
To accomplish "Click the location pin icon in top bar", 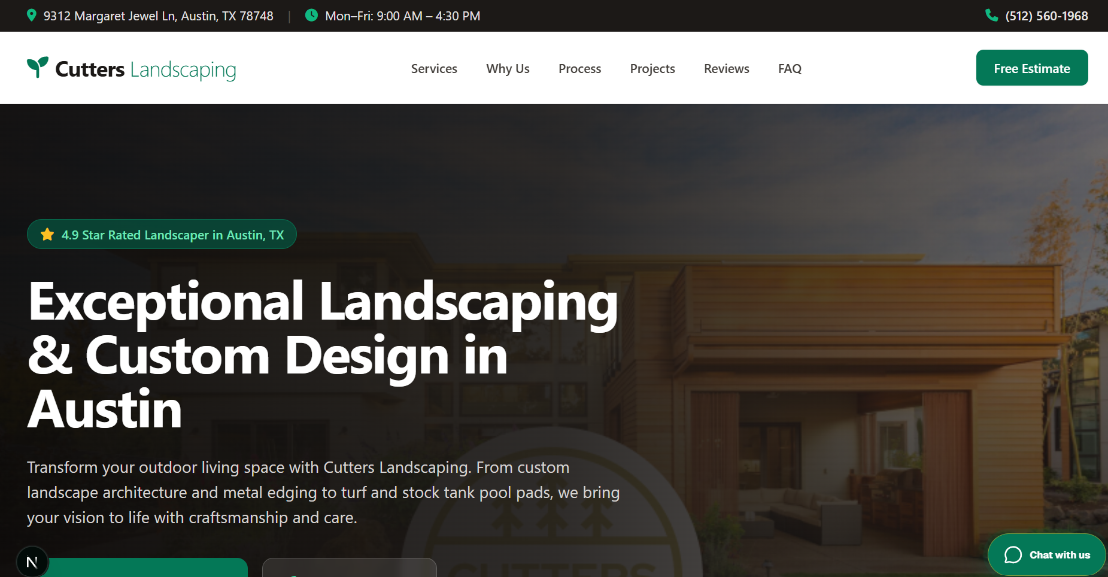I will 32,16.
